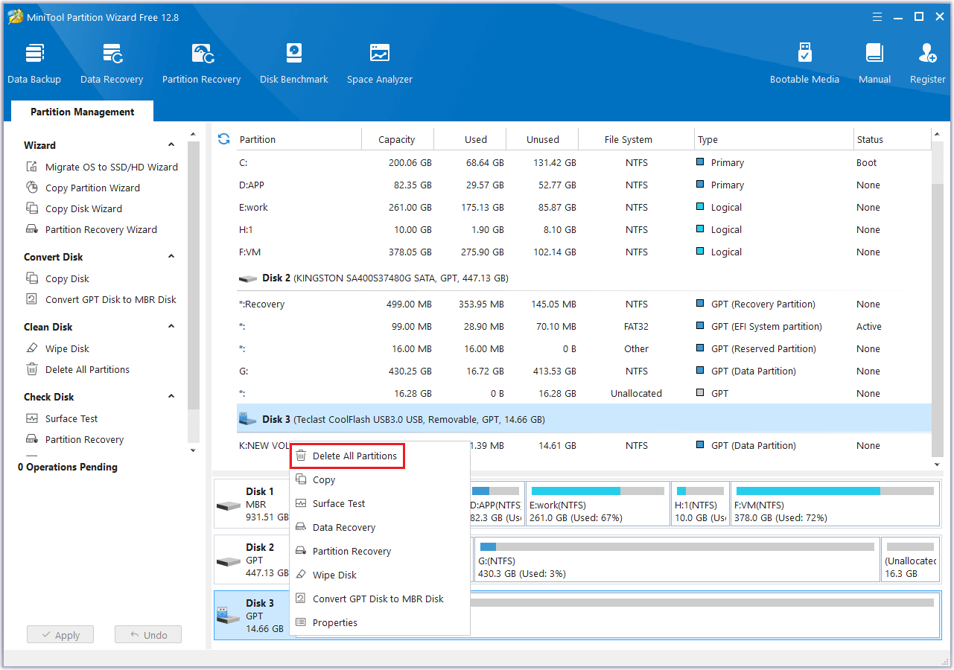Open the Manual
This screenshot has height=670, width=954.
(x=874, y=63)
